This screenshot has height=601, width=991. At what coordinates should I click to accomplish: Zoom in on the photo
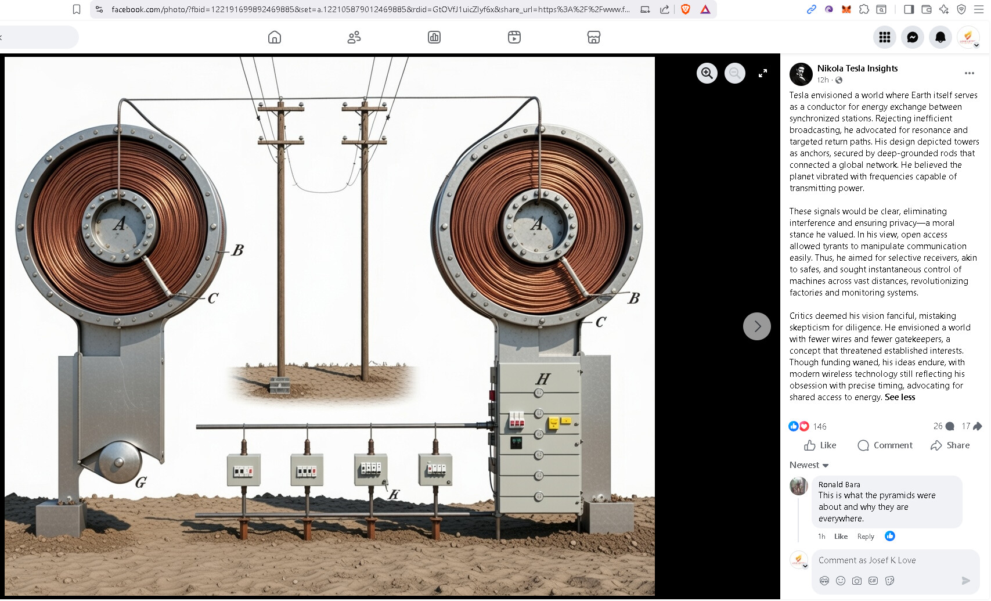[x=707, y=73]
